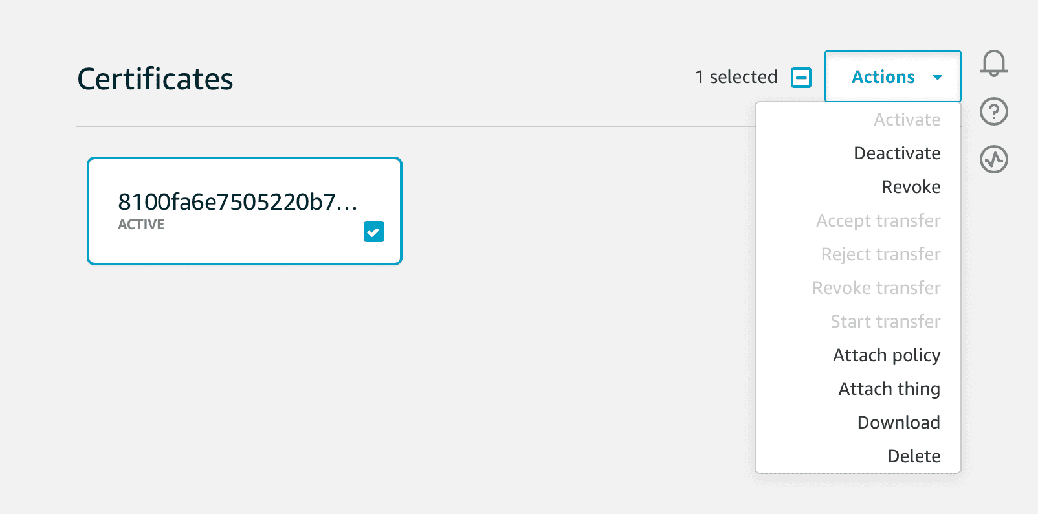Choose Deactivate from the Actions menu
The height and width of the screenshot is (514, 1038).
[896, 153]
